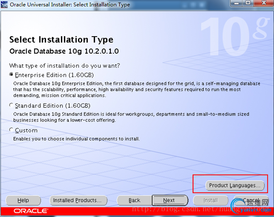Pick the Custom installation radio button

point(11,130)
